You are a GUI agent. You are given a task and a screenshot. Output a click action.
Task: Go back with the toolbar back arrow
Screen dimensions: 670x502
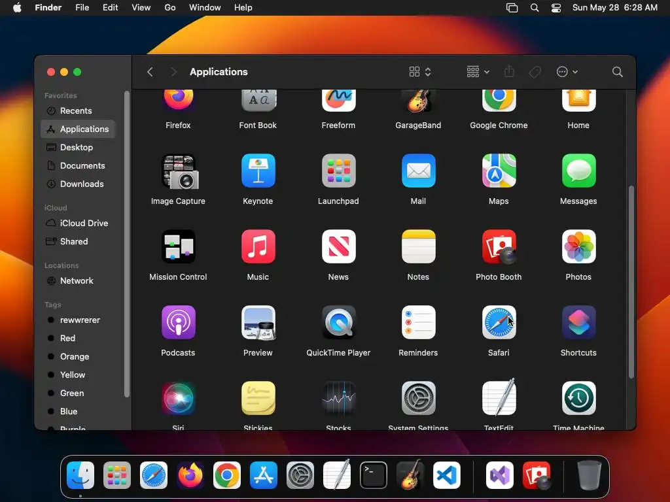point(150,72)
